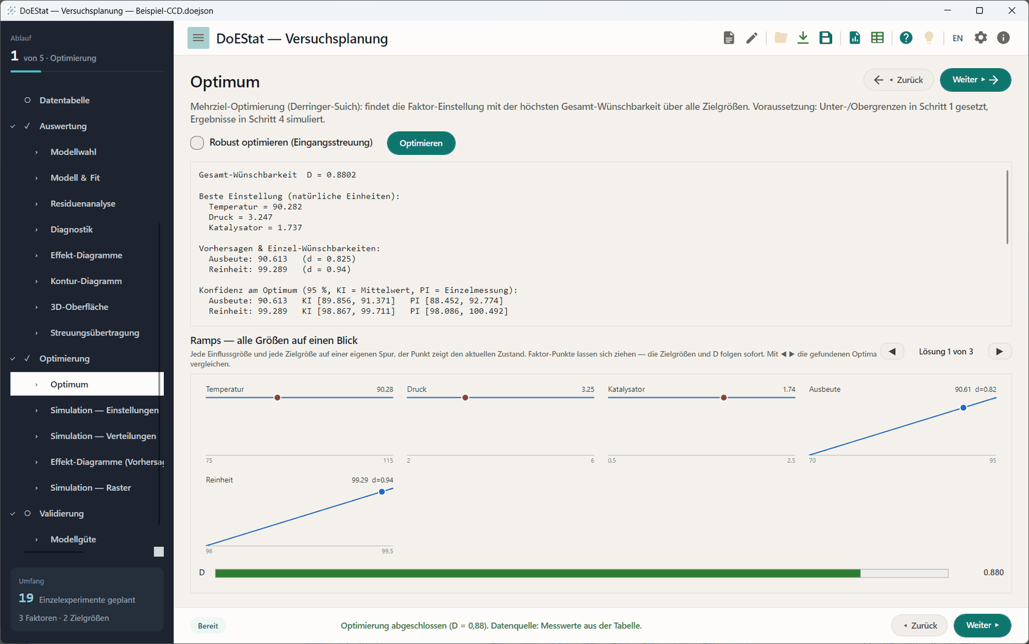Click the results text vertical scrollbar
1029x644 pixels.
[1007, 207]
